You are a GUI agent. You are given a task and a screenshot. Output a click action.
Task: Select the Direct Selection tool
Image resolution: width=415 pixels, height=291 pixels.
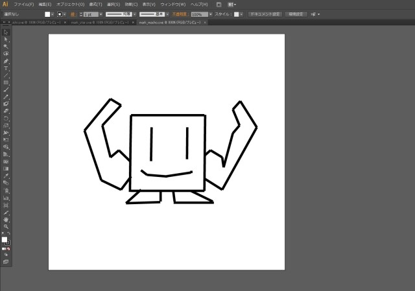(x=6, y=40)
